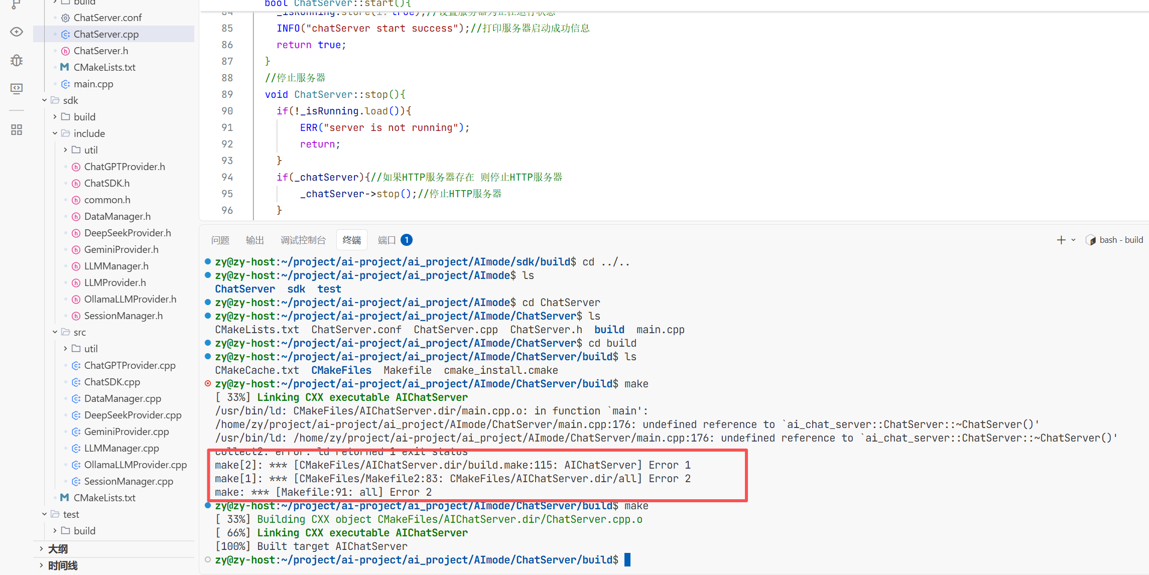This screenshot has width=1149, height=575.
Task: Click the plus icon for new terminal
Action: tap(1061, 240)
